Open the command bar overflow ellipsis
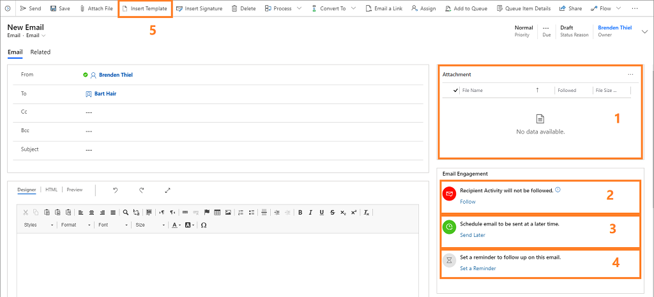Viewport: 654px width, 297px height. (x=635, y=8)
